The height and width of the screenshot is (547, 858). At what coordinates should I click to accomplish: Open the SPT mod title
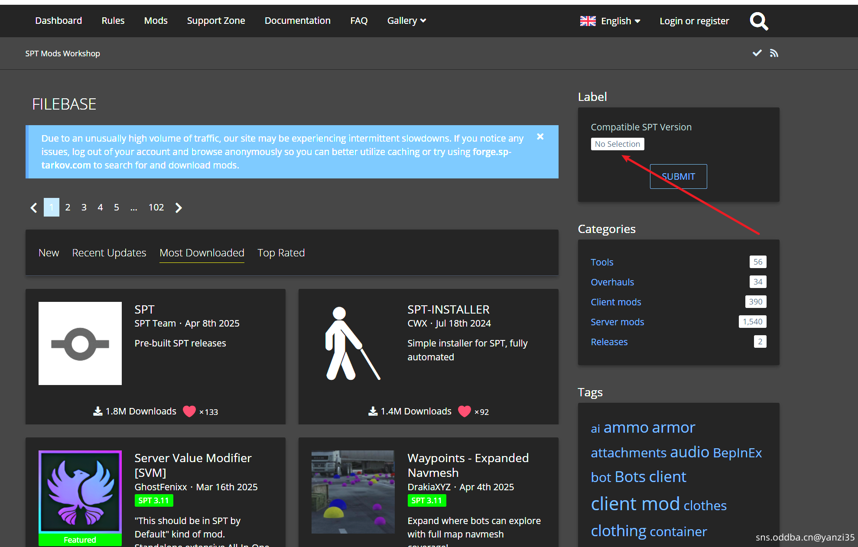[144, 309]
